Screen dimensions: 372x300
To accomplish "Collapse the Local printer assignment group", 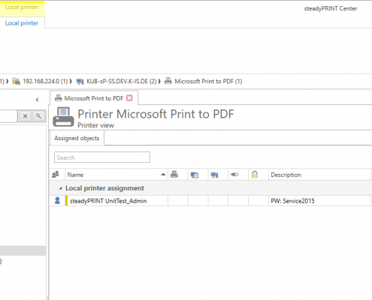I will coord(60,188).
